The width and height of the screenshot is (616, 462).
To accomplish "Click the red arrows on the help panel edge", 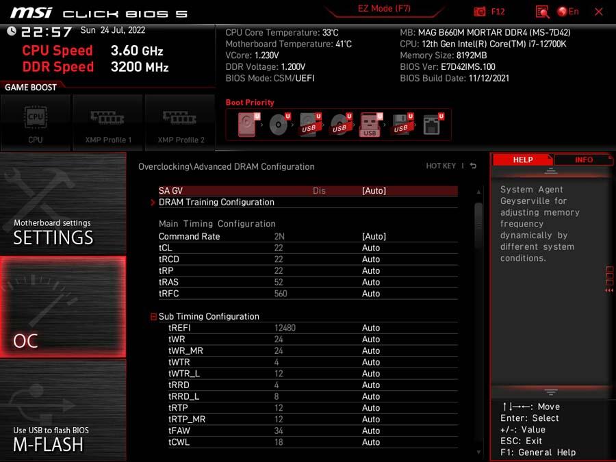I will coord(609,290).
